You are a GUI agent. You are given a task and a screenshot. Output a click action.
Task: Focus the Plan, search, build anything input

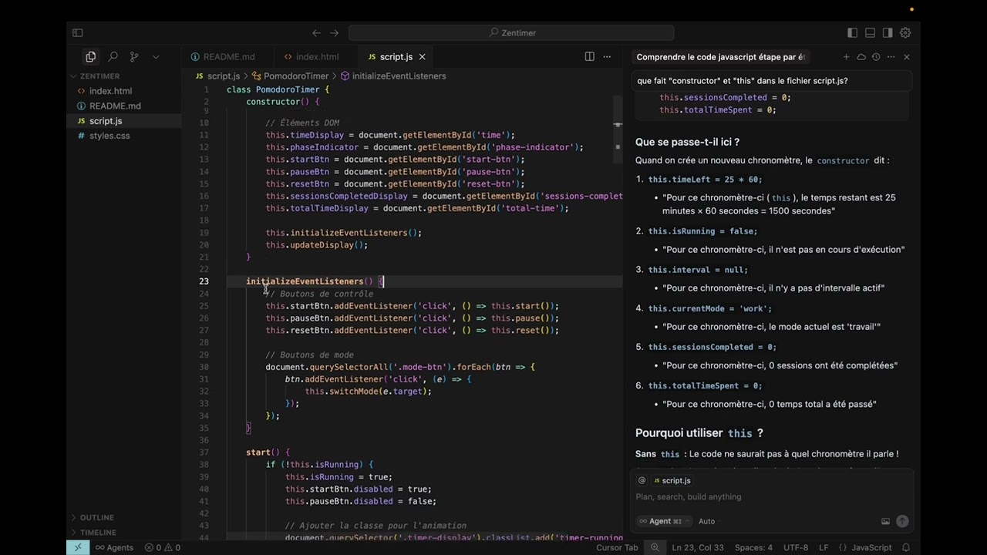tap(772, 497)
